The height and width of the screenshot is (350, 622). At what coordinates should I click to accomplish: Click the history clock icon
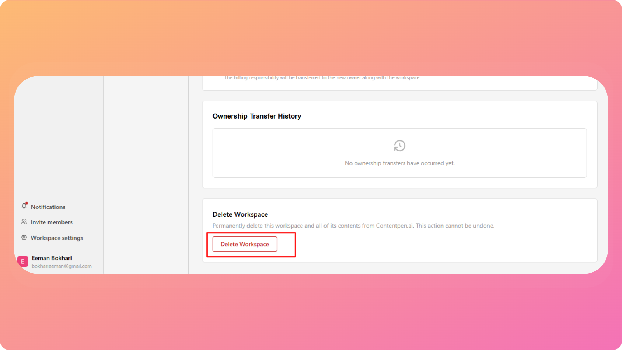(x=399, y=146)
